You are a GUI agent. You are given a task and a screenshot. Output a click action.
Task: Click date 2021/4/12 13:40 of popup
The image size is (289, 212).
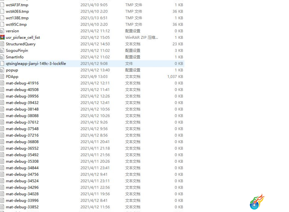point(95,70)
